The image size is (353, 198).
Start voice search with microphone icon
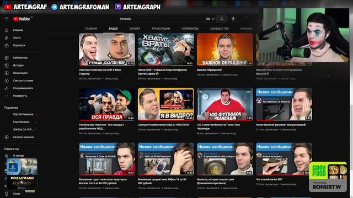(233, 19)
